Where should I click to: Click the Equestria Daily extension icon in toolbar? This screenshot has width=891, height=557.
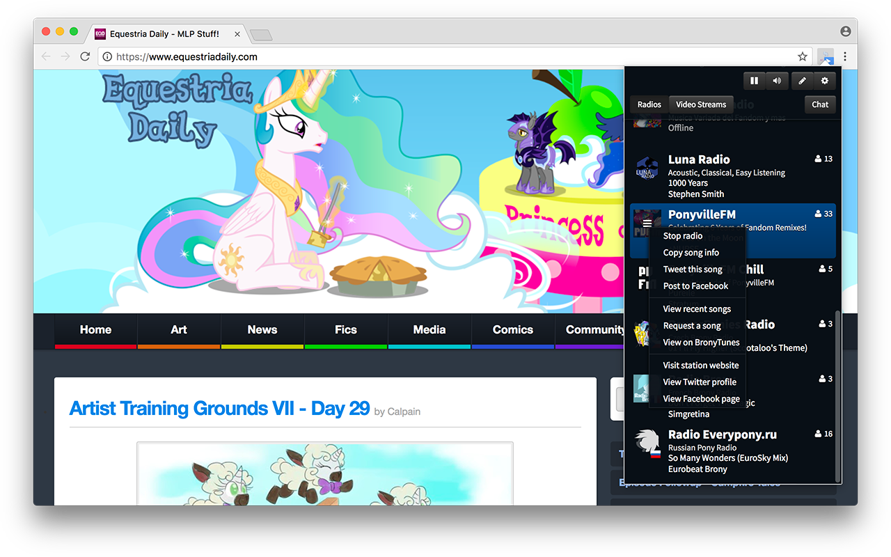[x=826, y=56]
